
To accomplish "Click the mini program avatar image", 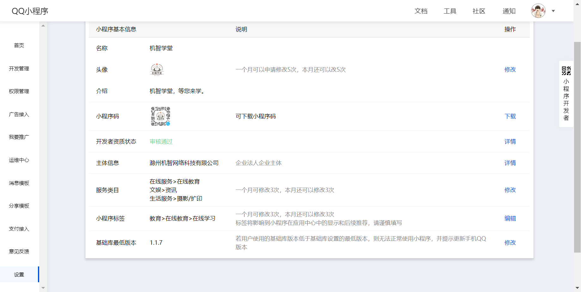I will (157, 69).
